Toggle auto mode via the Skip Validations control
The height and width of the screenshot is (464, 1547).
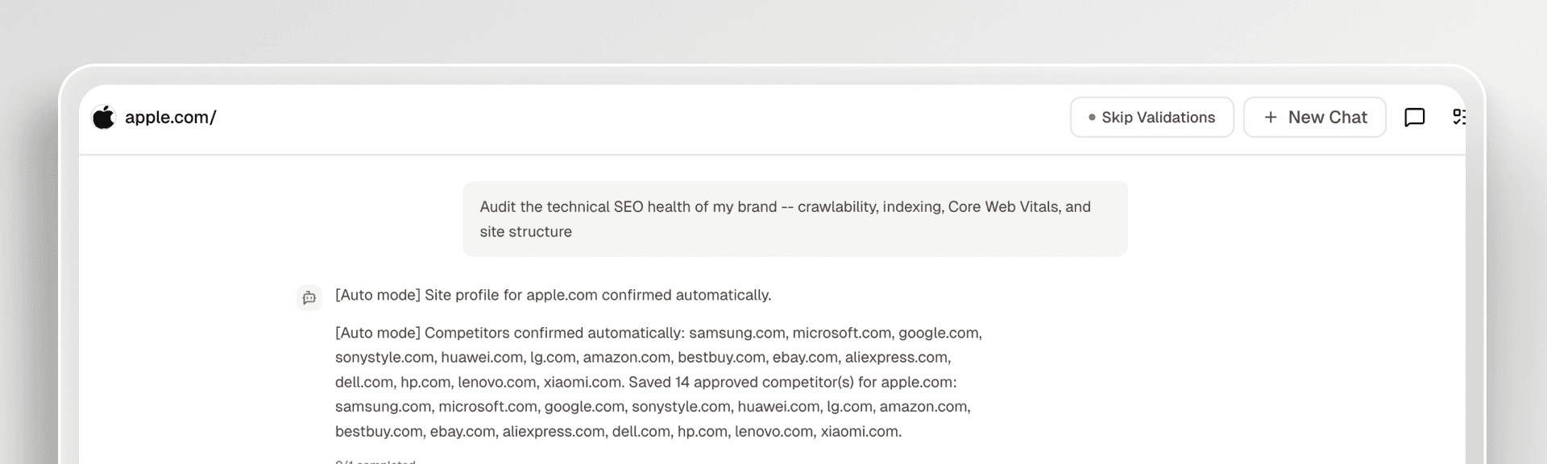1151,118
